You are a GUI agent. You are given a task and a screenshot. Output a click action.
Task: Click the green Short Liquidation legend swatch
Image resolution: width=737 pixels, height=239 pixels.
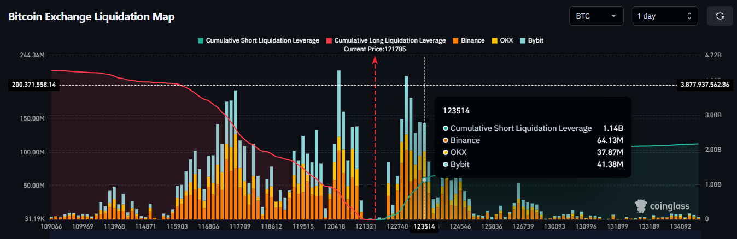(x=201, y=40)
